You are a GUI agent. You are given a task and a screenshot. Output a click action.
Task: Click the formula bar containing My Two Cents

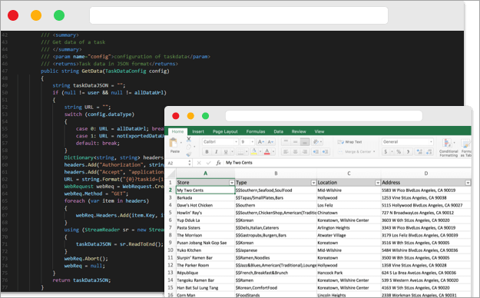(347, 163)
